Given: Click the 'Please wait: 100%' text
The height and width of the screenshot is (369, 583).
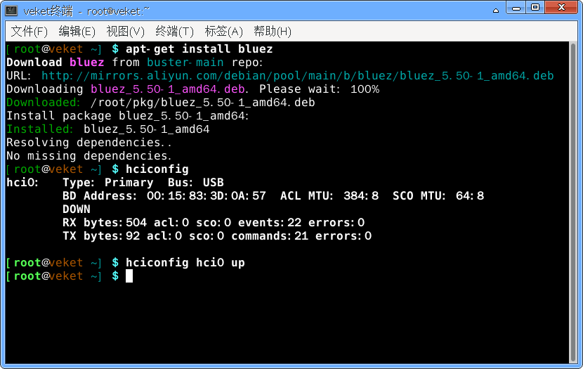Looking at the screenshot, I should tap(319, 89).
